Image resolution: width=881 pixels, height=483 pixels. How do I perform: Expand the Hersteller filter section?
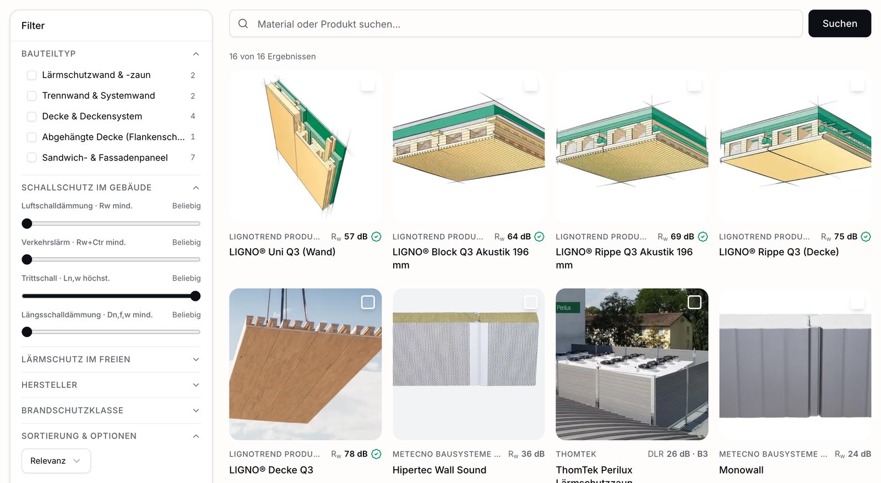click(196, 385)
